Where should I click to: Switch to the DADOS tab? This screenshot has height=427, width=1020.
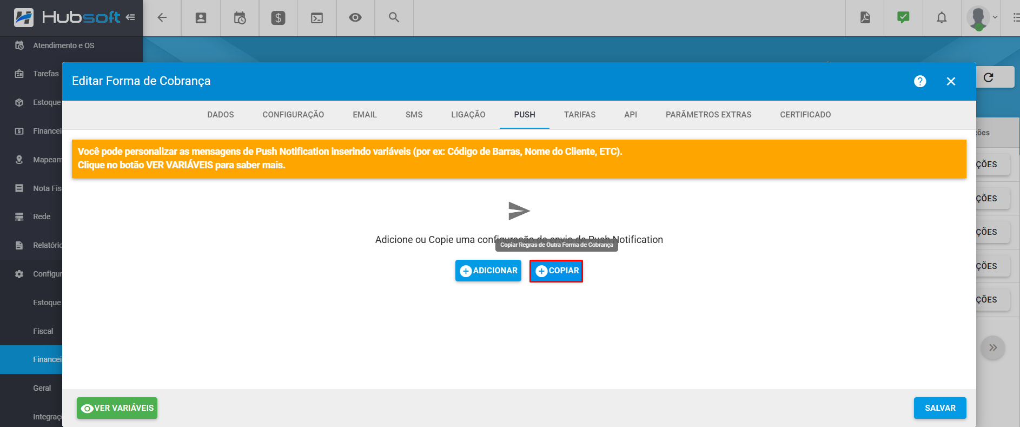pyautogui.click(x=221, y=115)
